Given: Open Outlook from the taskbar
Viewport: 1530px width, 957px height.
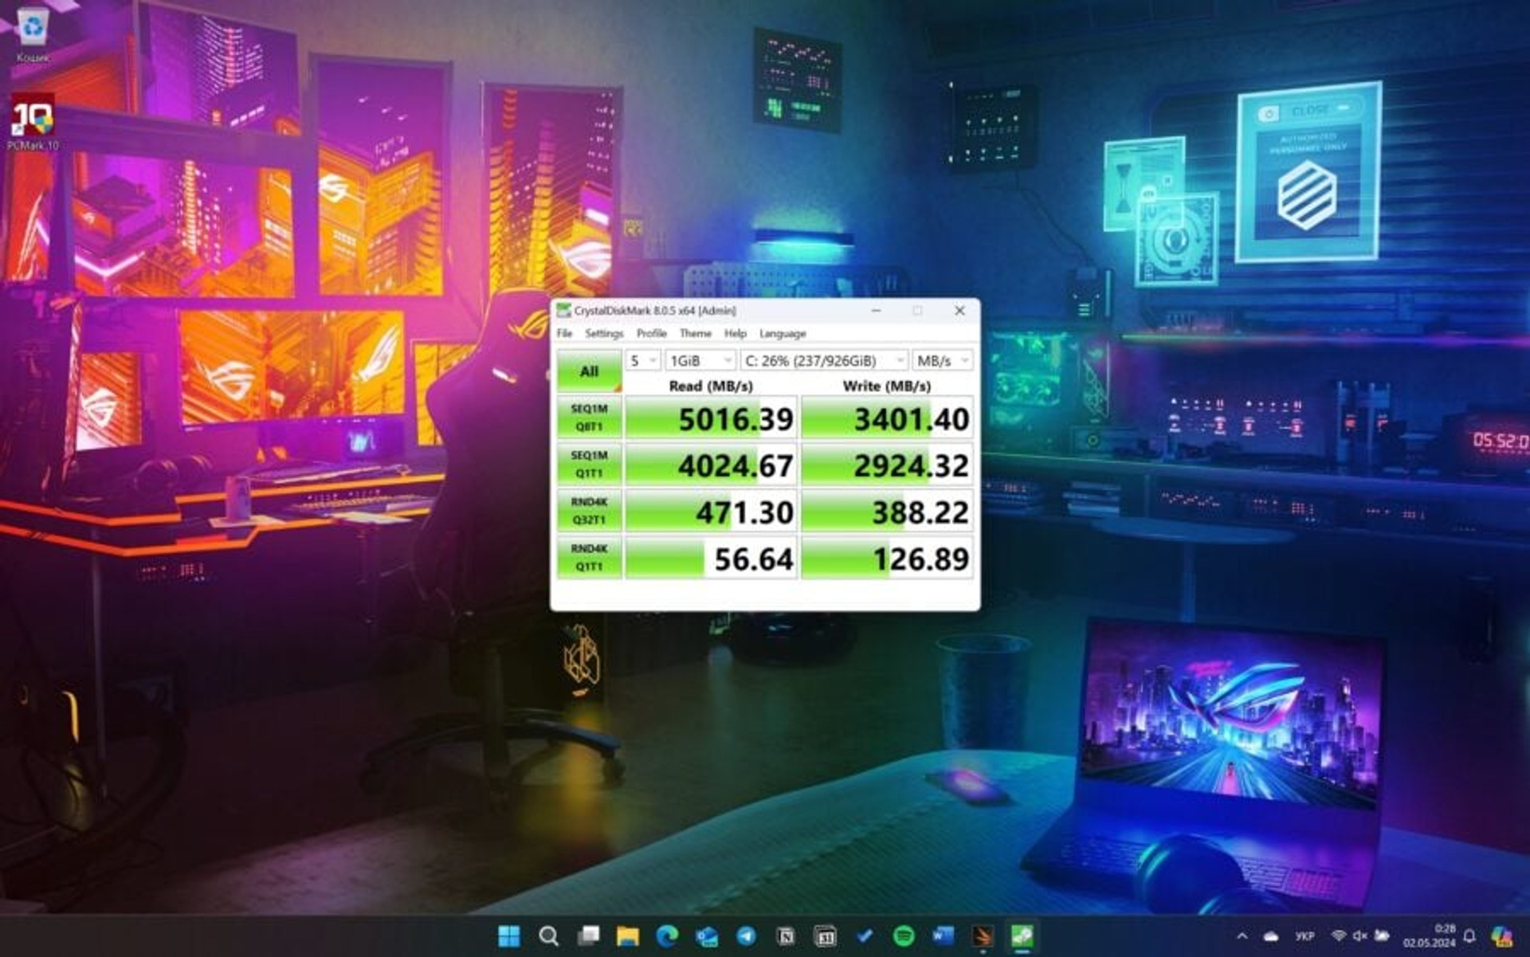Looking at the screenshot, I should coord(706,935).
